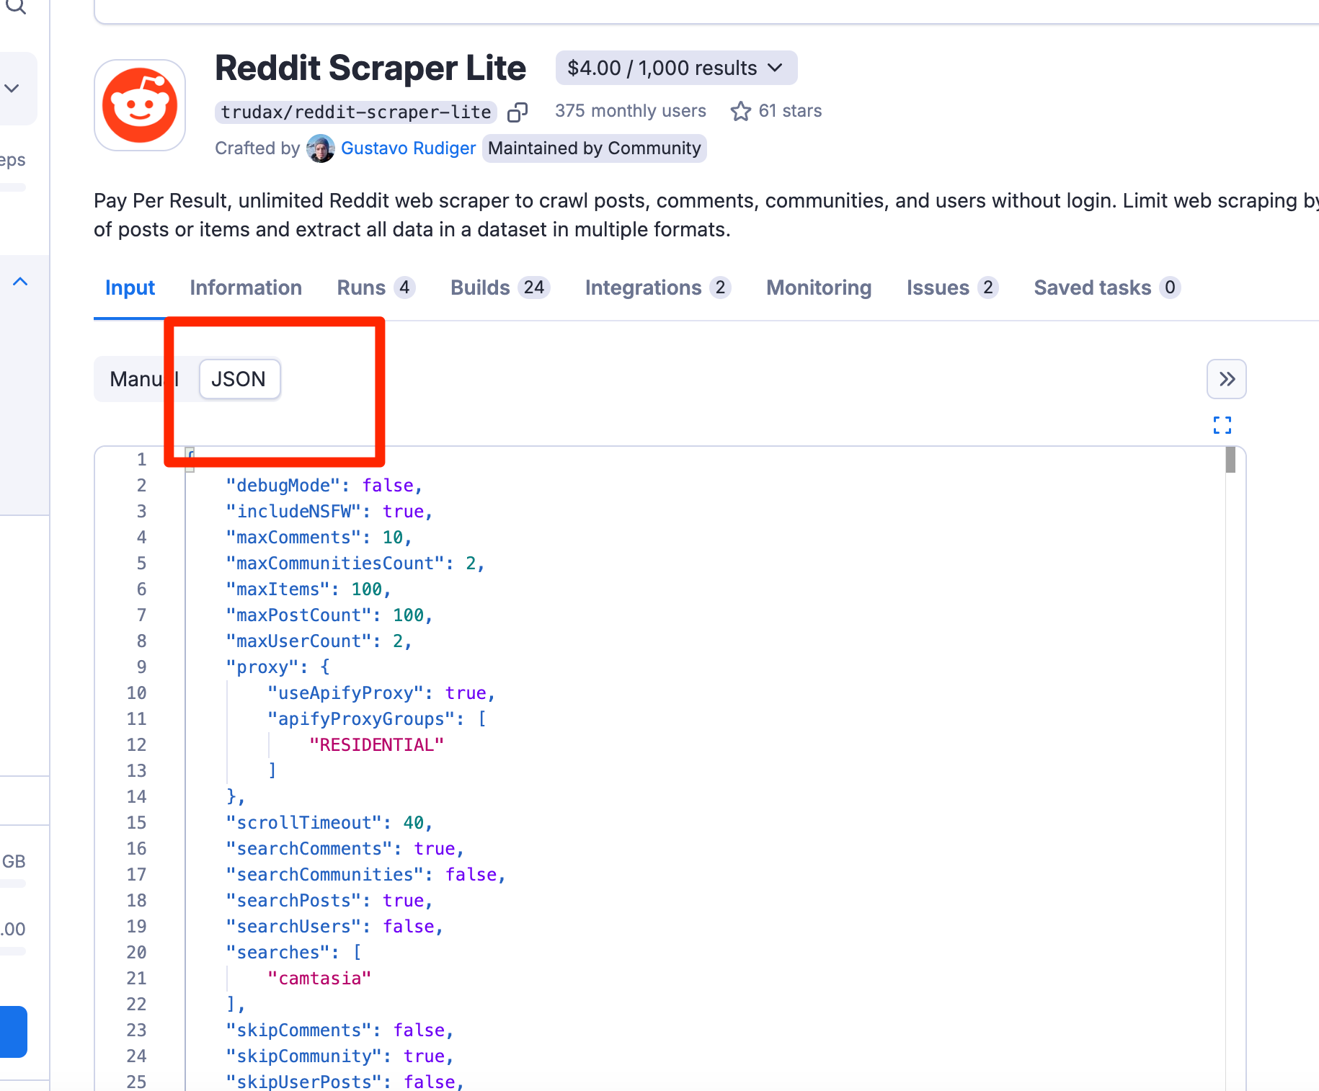Open the Runs tab
This screenshot has width=1319, height=1091.
(376, 288)
